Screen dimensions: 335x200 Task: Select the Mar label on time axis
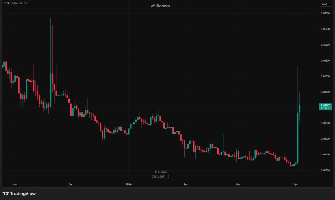[238, 184]
